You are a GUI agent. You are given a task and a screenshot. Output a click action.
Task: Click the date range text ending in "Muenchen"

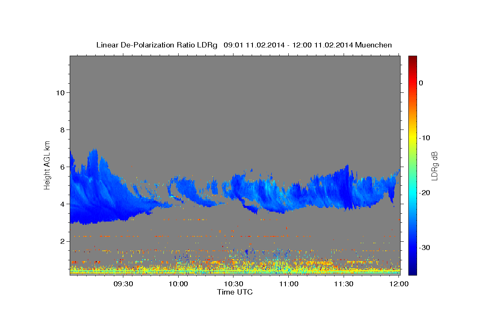click(x=308, y=45)
